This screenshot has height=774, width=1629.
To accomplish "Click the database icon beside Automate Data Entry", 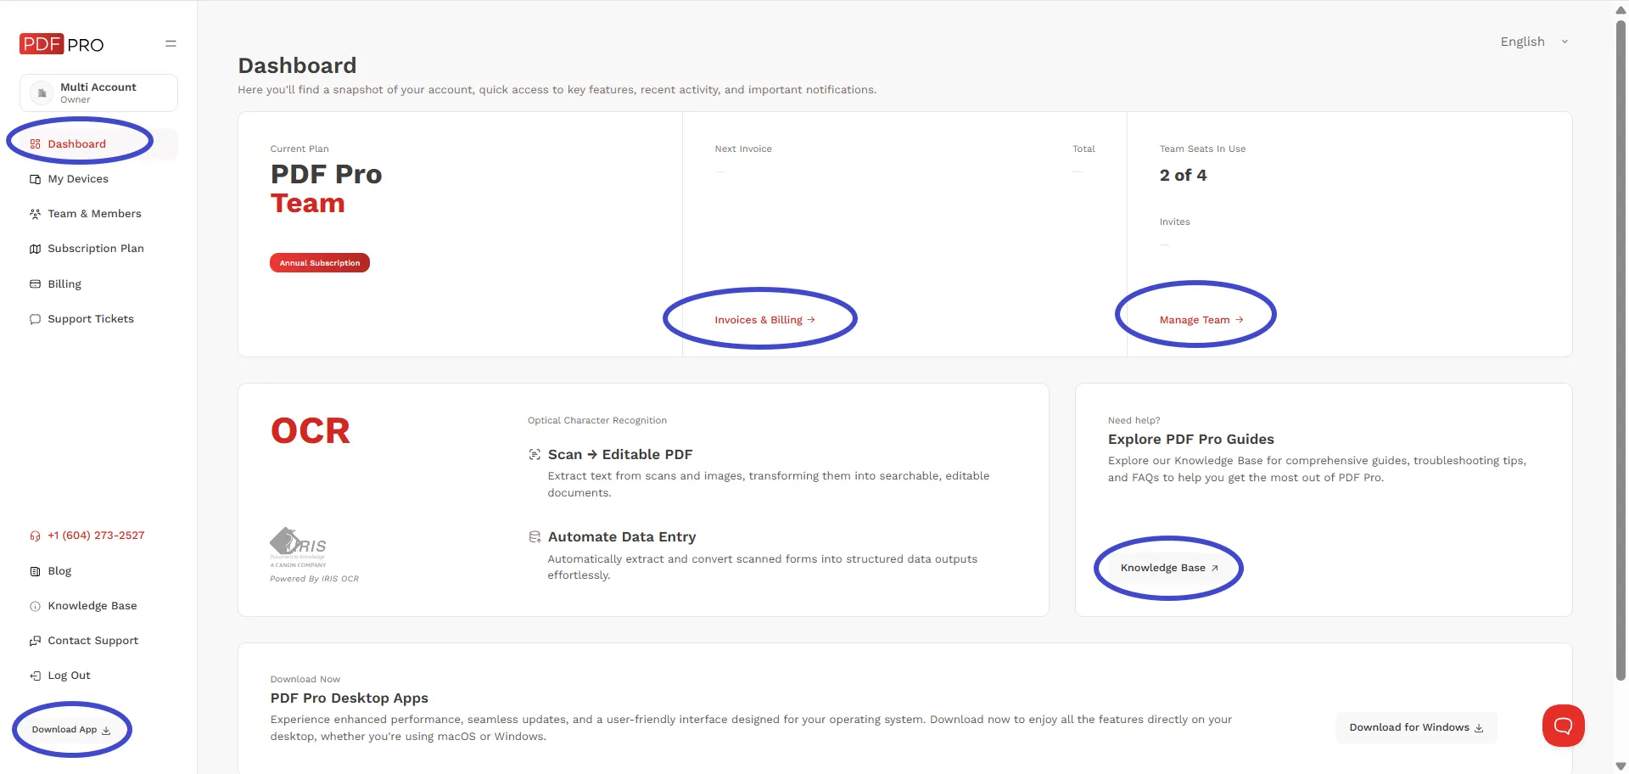I will point(535,537).
